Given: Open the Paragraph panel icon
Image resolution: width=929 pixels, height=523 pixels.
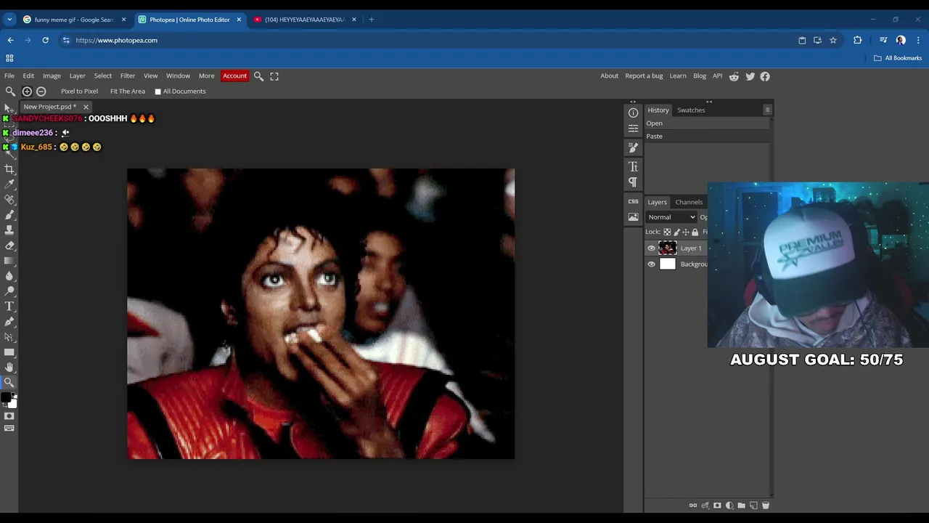Looking at the screenshot, I should click(633, 182).
